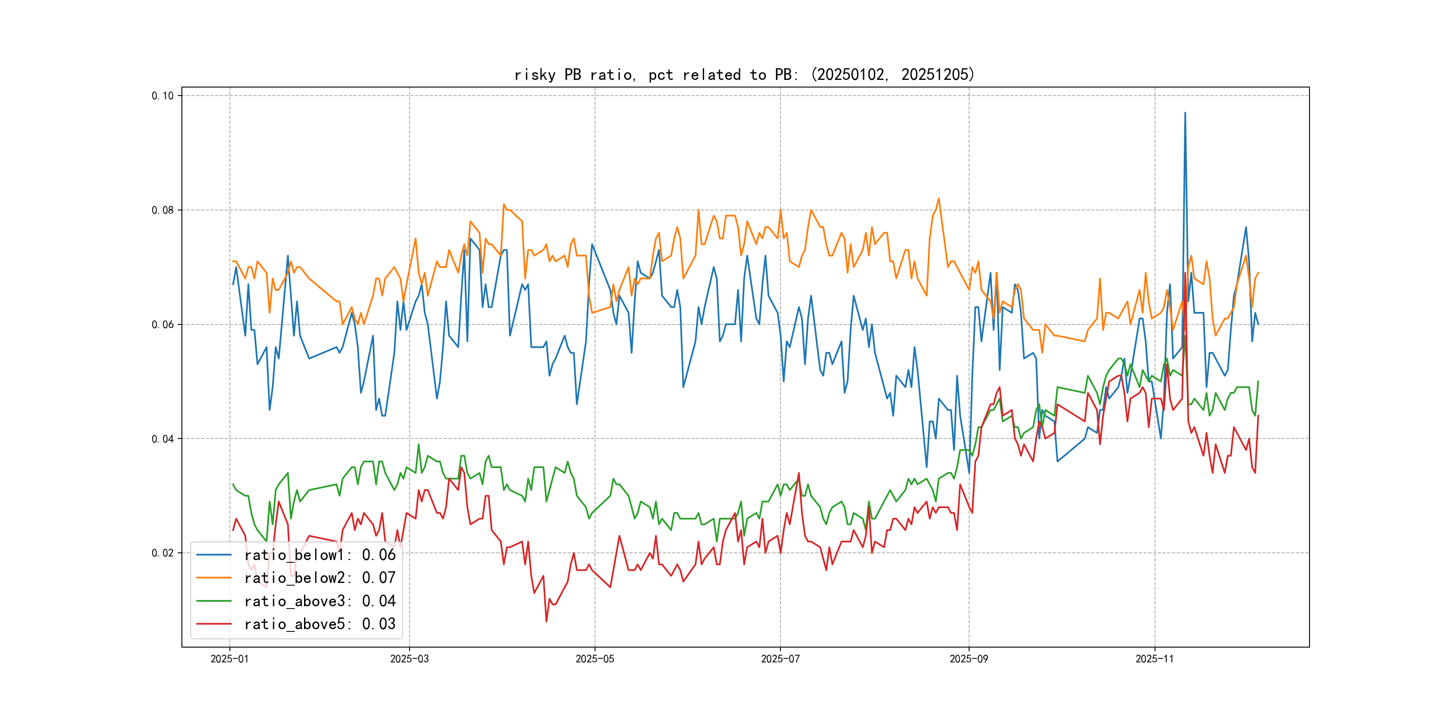Screen dimensions: 1455x727
Task: Select the 'ratio_above3: 0.04' legend text
Action: [x=320, y=601]
